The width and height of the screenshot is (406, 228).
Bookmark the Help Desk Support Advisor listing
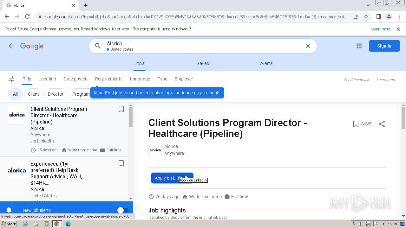pos(121,163)
